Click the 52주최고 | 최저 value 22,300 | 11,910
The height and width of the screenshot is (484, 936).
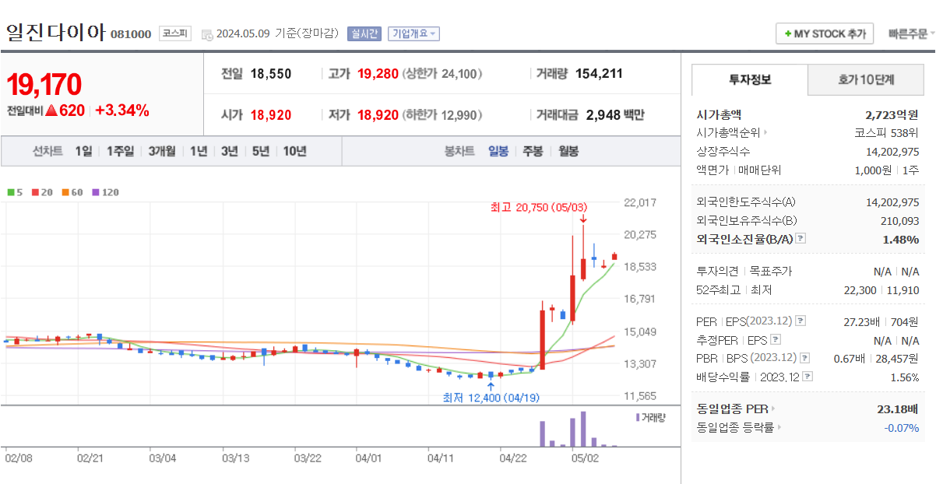click(881, 290)
